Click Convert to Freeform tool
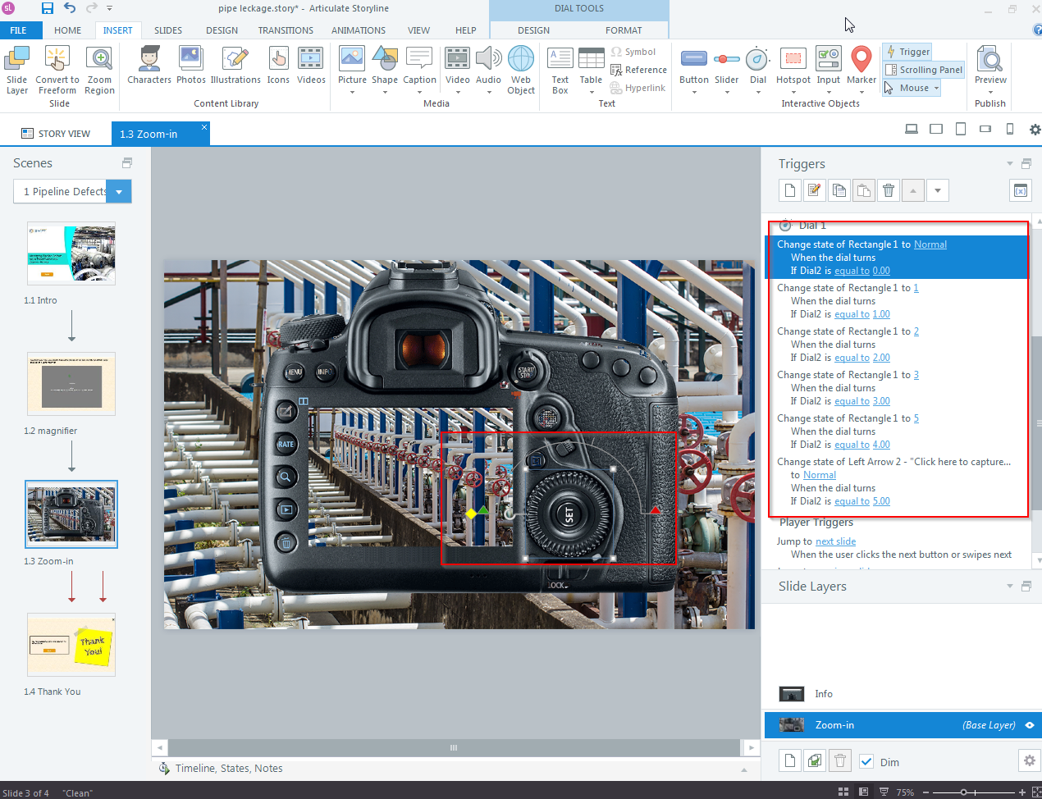This screenshot has height=799, width=1042. point(57,70)
